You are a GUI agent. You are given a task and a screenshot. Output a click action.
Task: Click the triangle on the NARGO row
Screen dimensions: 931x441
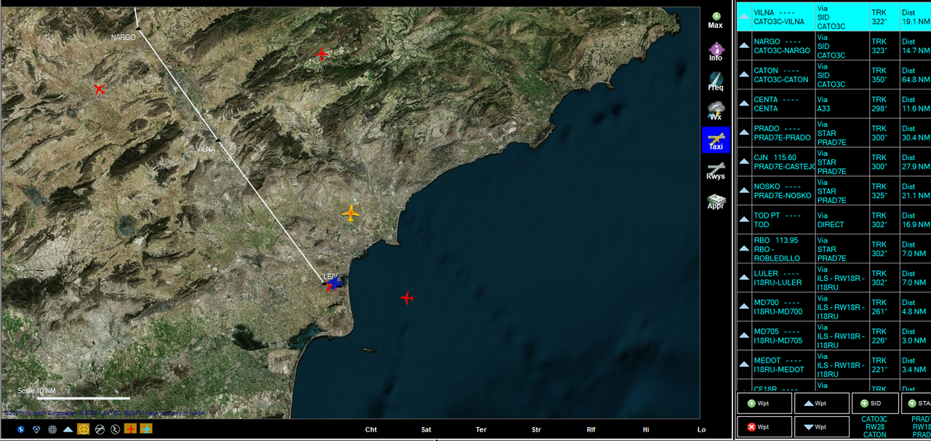[x=744, y=45]
